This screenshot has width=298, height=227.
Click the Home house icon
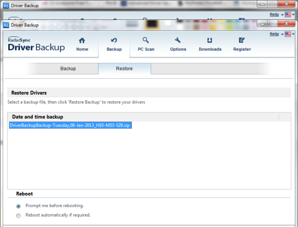(82, 40)
